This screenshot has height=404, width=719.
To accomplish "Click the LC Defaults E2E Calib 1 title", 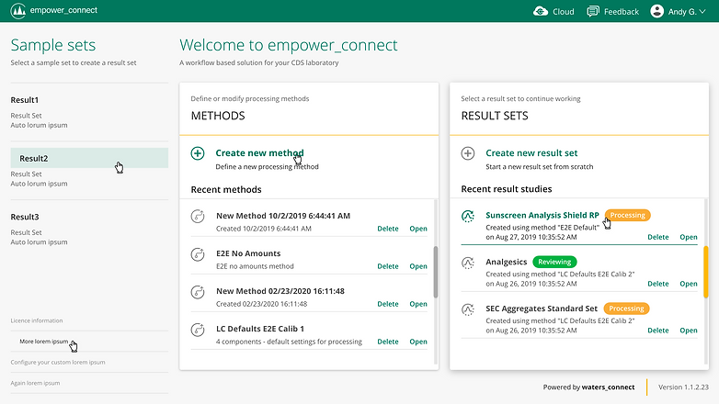I will (x=260, y=329).
